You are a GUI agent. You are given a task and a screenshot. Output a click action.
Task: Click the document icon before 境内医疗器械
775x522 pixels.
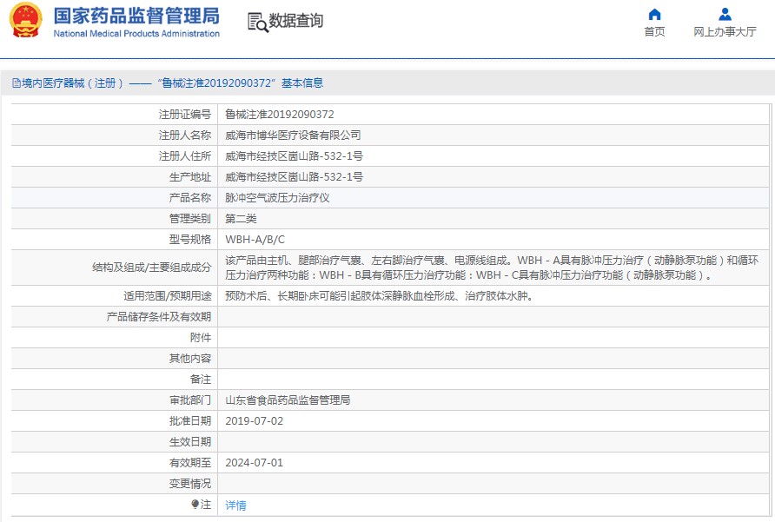point(17,83)
